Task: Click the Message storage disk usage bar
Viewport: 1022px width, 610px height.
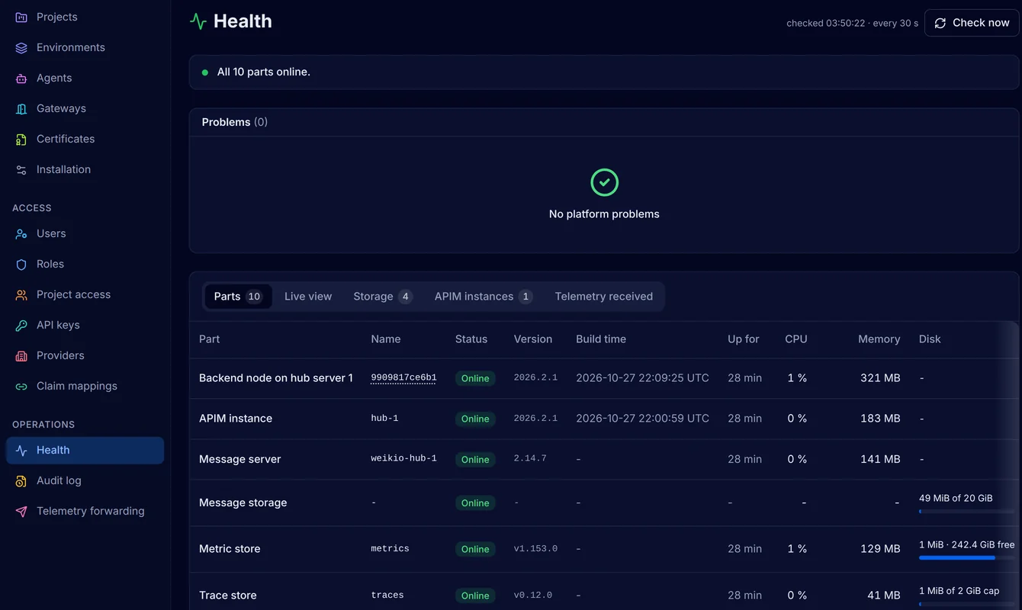Action: (967, 512)
